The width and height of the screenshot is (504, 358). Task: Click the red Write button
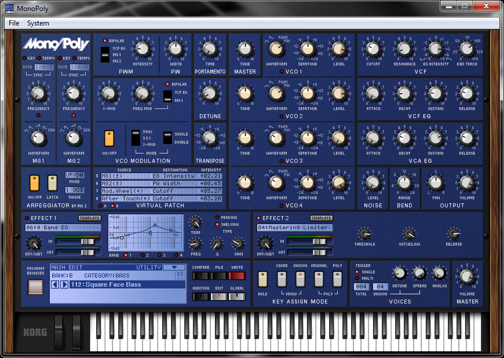(237, 276)
